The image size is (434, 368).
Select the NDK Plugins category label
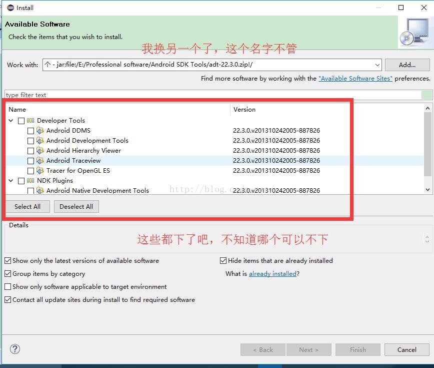coord(55,181)
